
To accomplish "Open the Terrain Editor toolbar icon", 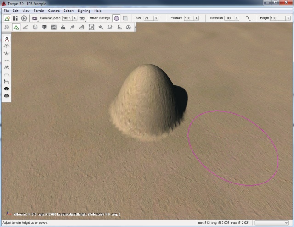I will coord(16,28).
